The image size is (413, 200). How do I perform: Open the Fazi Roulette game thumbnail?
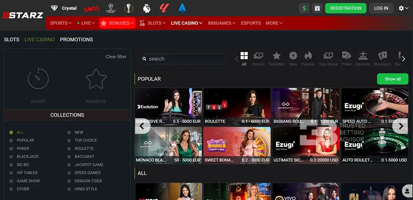click(237, 106)
